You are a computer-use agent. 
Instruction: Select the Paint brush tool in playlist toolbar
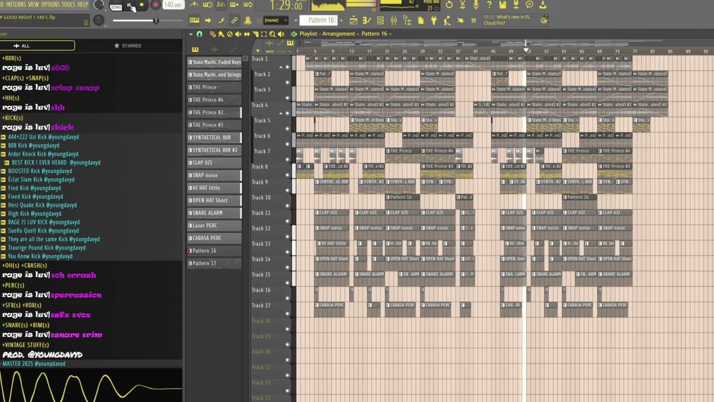221,34
